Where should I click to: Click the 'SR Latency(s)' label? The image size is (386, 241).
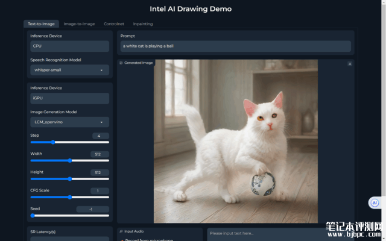(43, 232)
